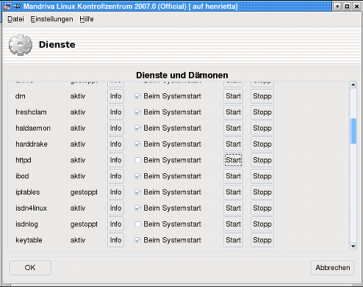This screenshot has height=287, width=363.
Task: Show Info for isdn4linux service
Action: 115,208
